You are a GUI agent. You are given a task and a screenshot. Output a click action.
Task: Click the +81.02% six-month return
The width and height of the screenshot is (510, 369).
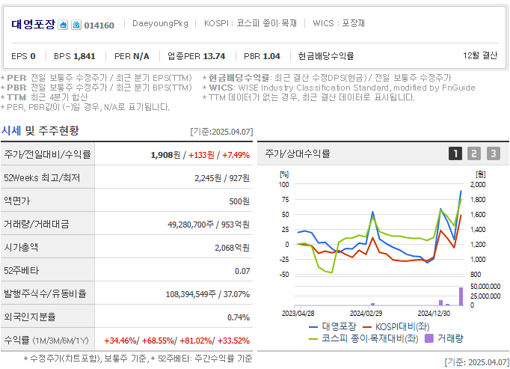click(196, 341)
